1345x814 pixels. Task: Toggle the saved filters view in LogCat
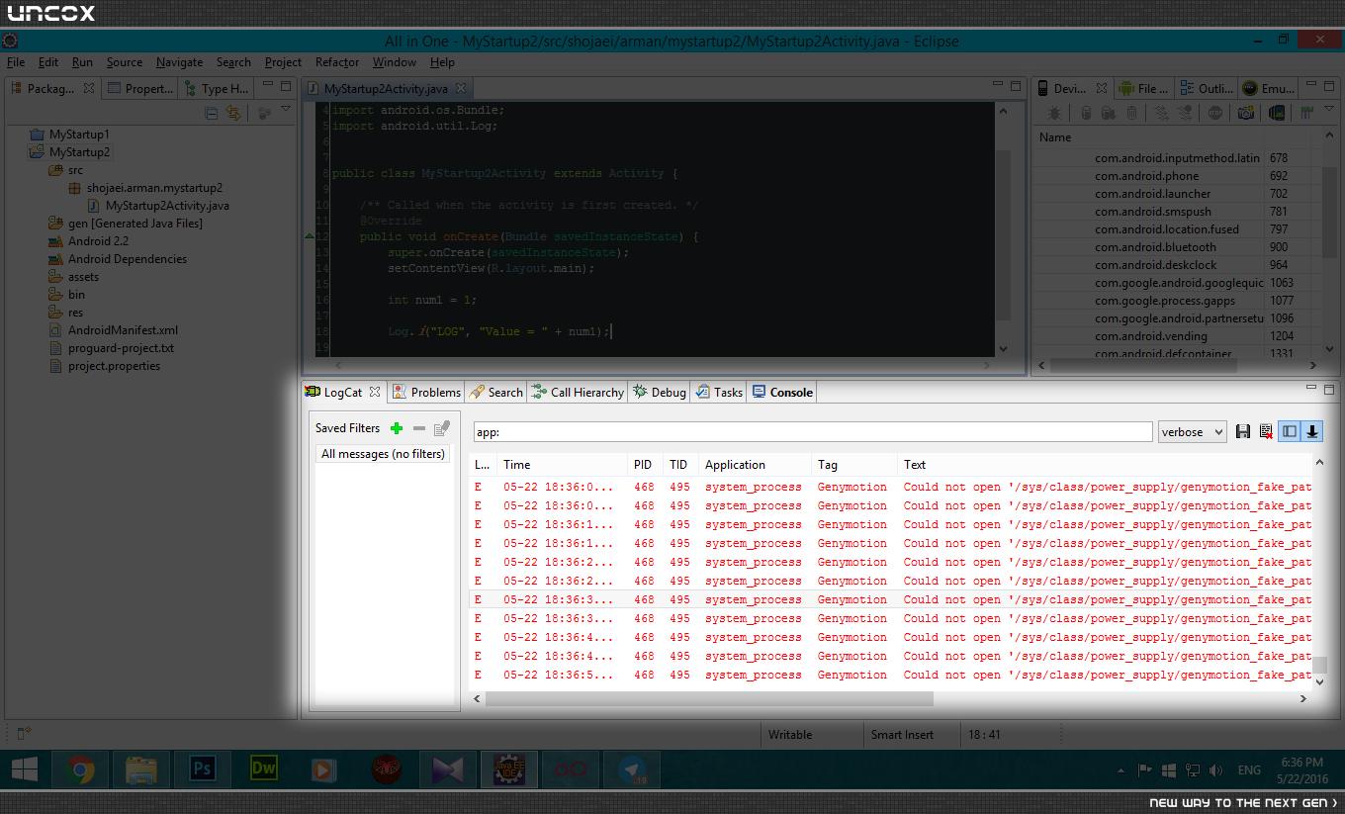(x=1290, y=431)
